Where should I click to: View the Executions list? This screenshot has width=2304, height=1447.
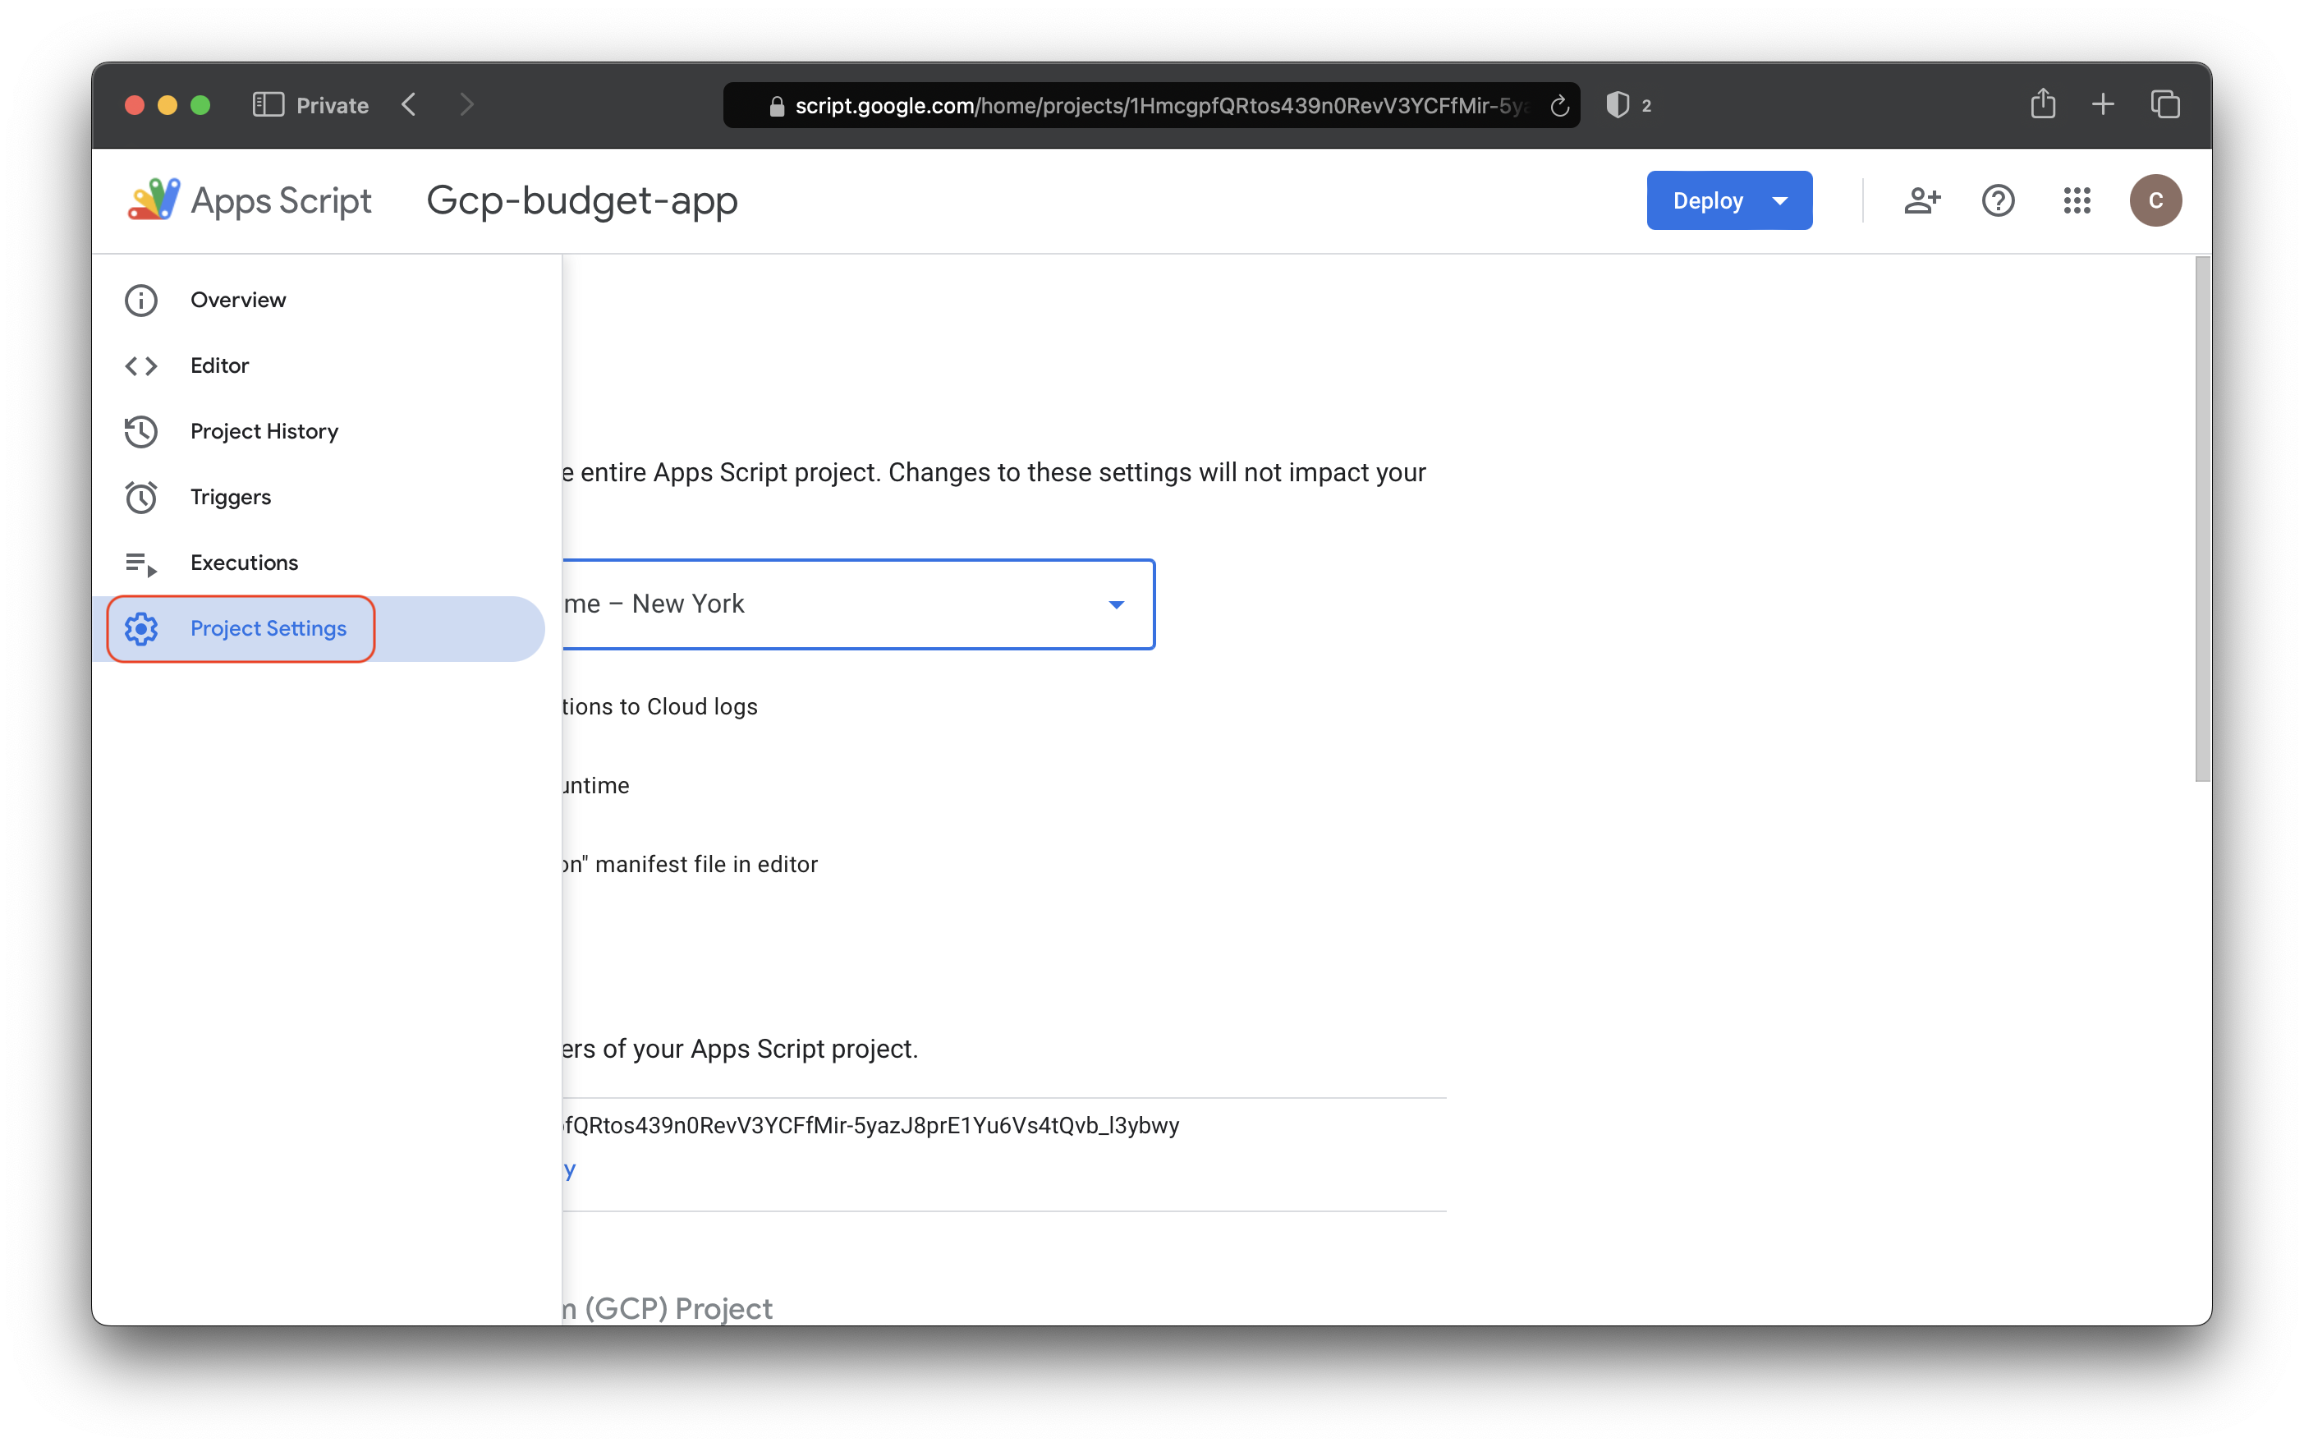(244, 563)
